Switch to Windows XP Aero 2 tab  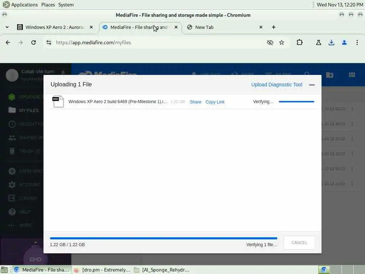[x=55, y=27]
